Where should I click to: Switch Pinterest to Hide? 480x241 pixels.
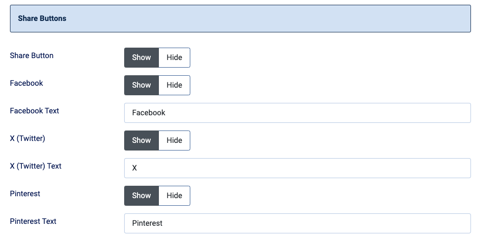click(175, 196)
